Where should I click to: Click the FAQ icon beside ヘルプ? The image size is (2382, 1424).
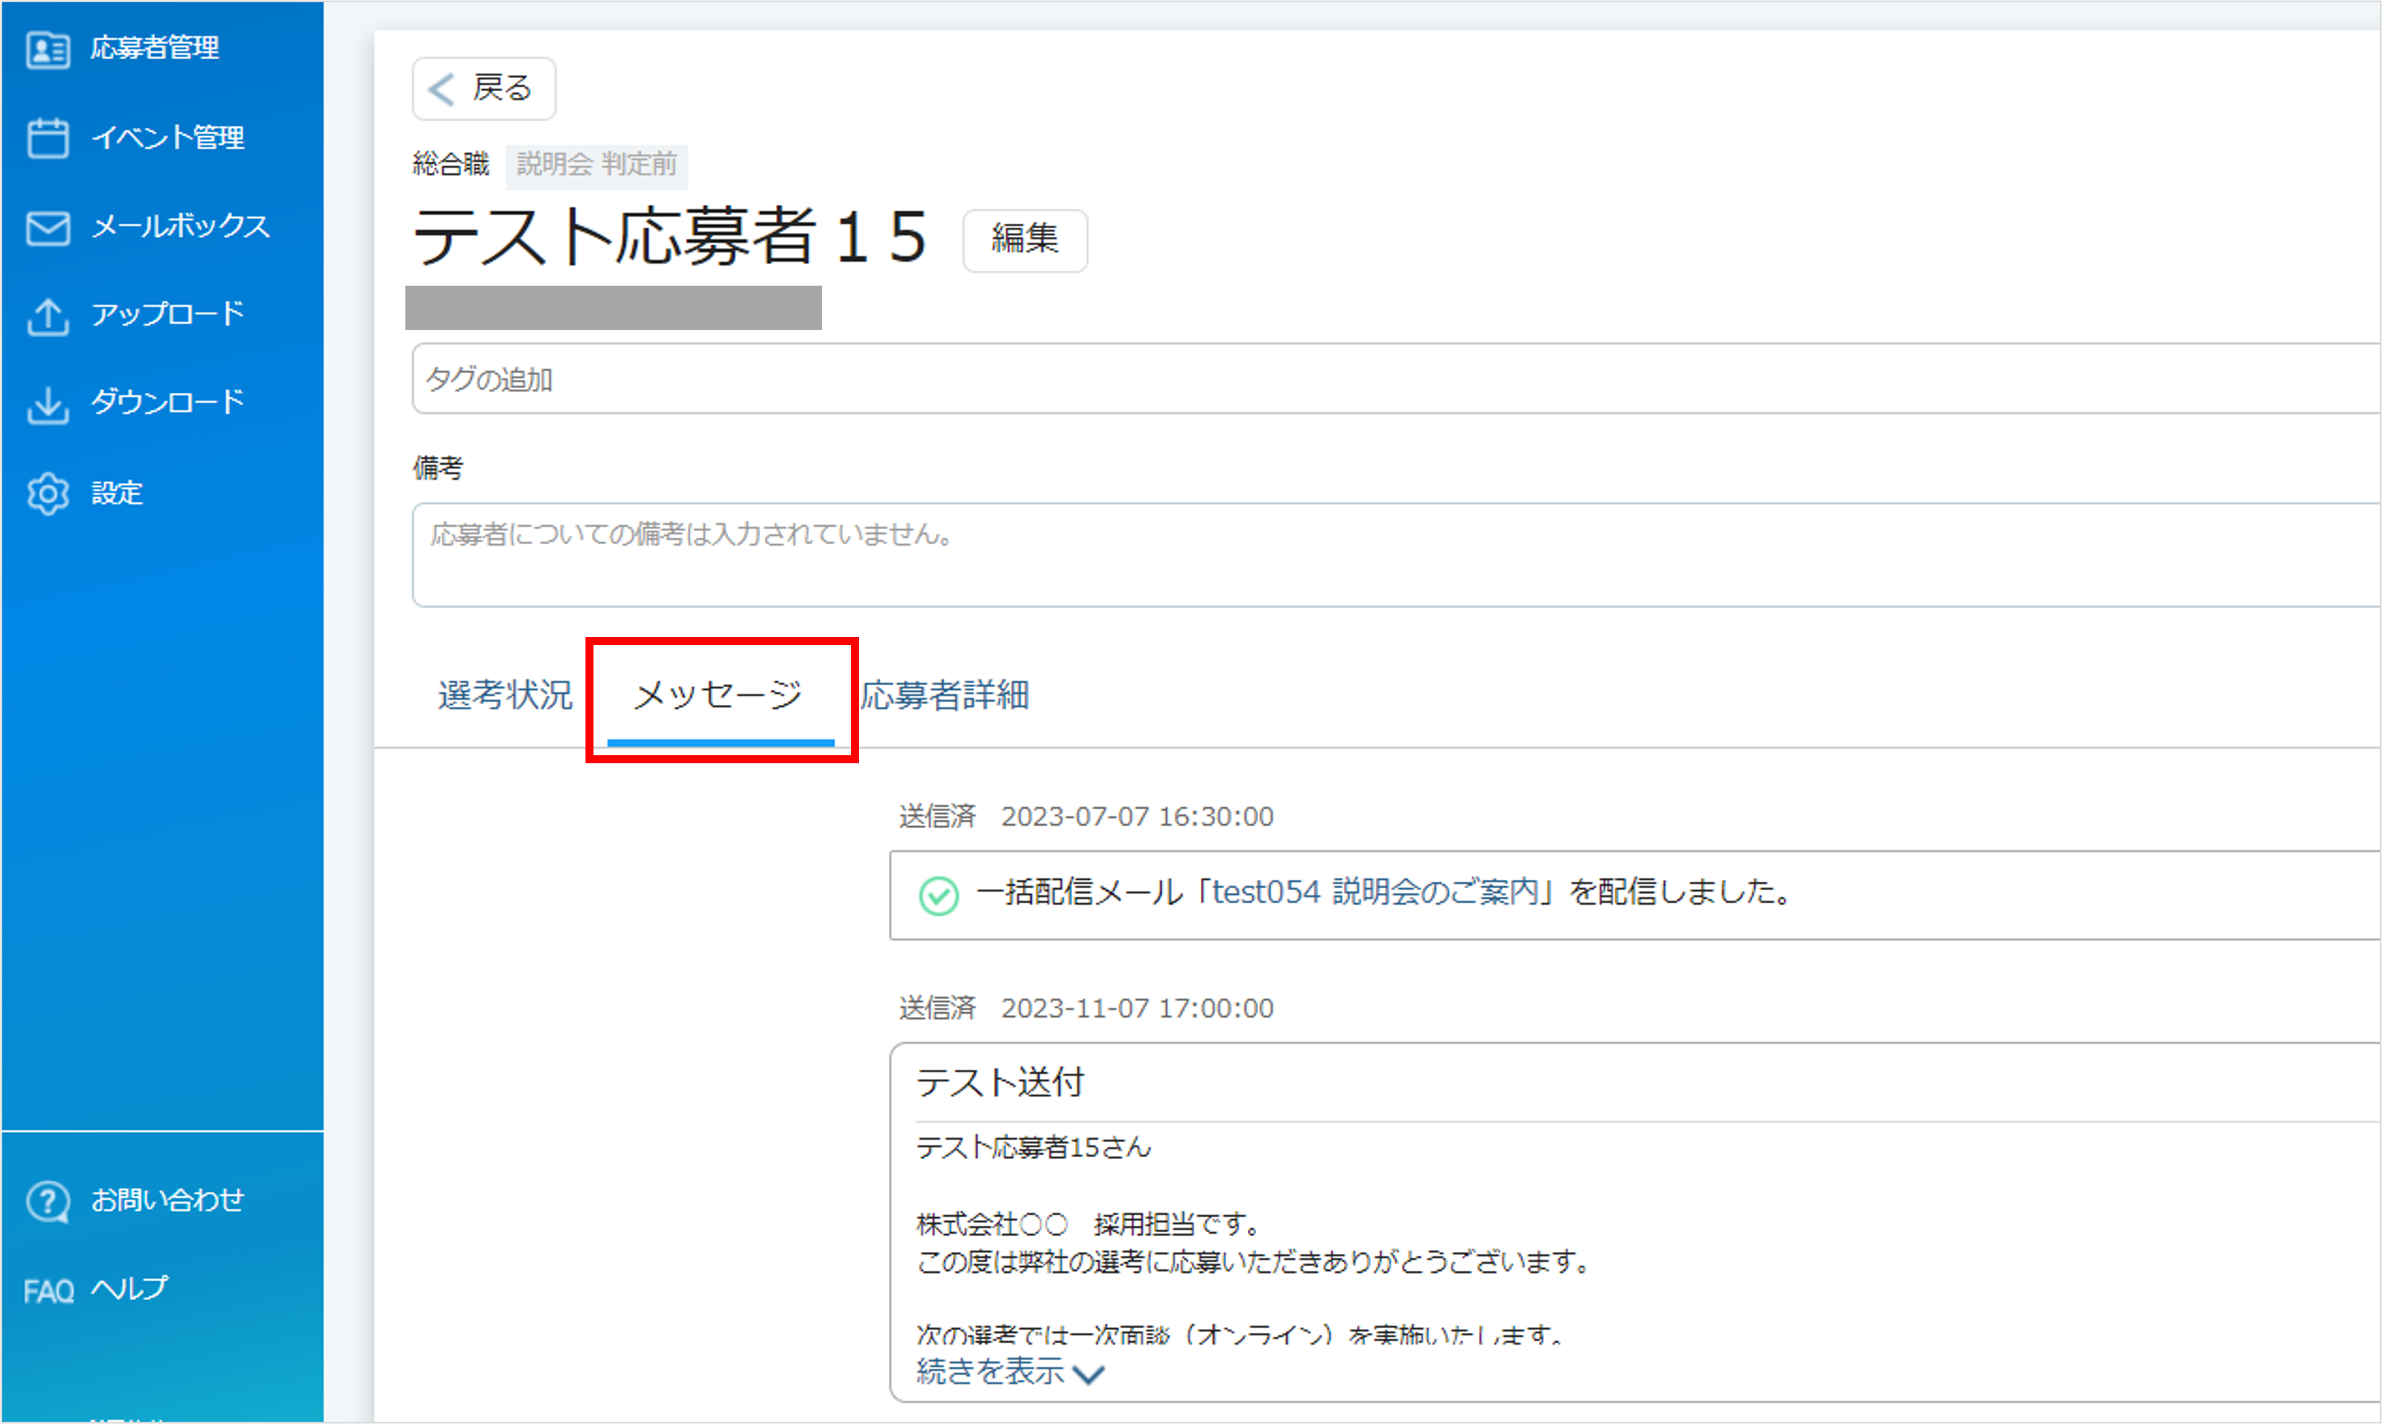coord(49,1292)
